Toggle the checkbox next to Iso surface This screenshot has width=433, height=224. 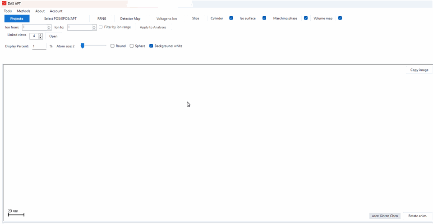point(264,18)
